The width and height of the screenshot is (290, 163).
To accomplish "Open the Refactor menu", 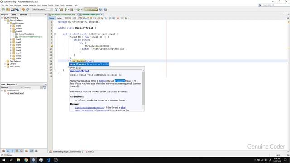I will tap(33, 5).
